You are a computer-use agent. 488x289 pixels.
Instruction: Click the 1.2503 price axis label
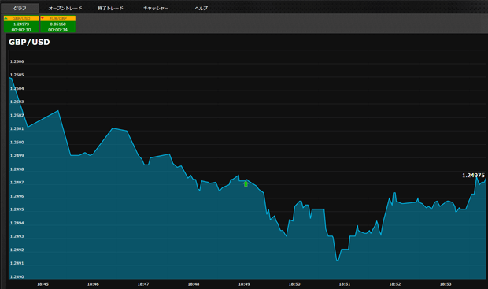click(x=17, y=102)
